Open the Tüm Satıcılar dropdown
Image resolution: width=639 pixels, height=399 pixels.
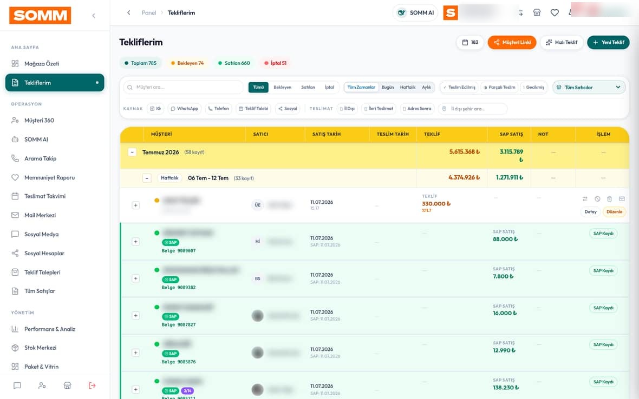pos(589,88)
